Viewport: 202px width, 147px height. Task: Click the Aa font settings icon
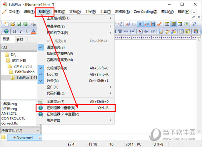pyautogui.click(x=128, y=24)
